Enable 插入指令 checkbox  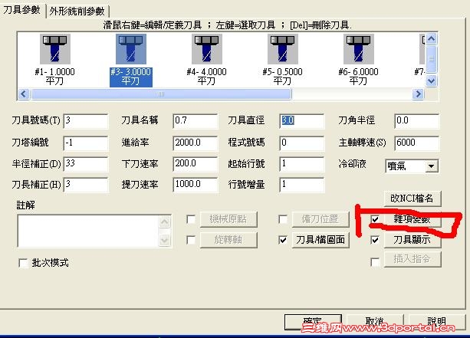[375, 262]
